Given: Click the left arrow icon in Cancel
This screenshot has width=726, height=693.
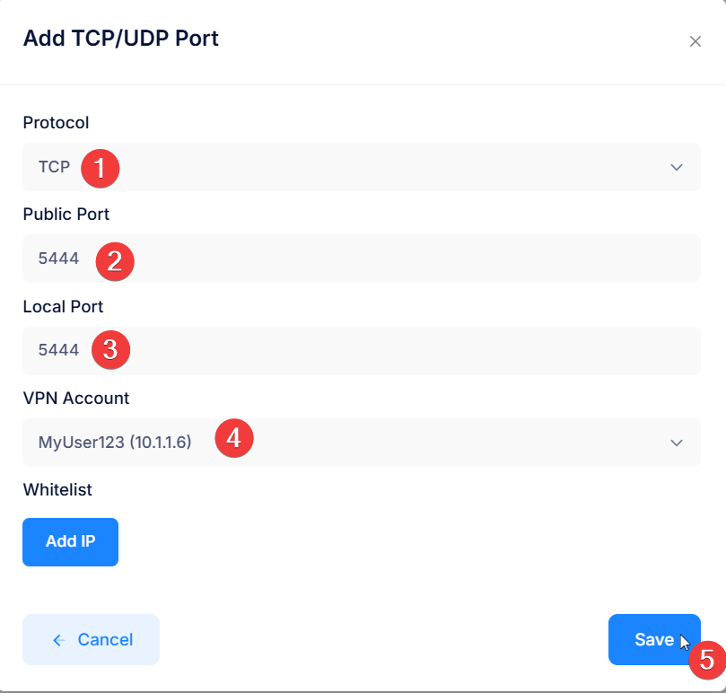Looking at the screenshot, I should 59,640.
